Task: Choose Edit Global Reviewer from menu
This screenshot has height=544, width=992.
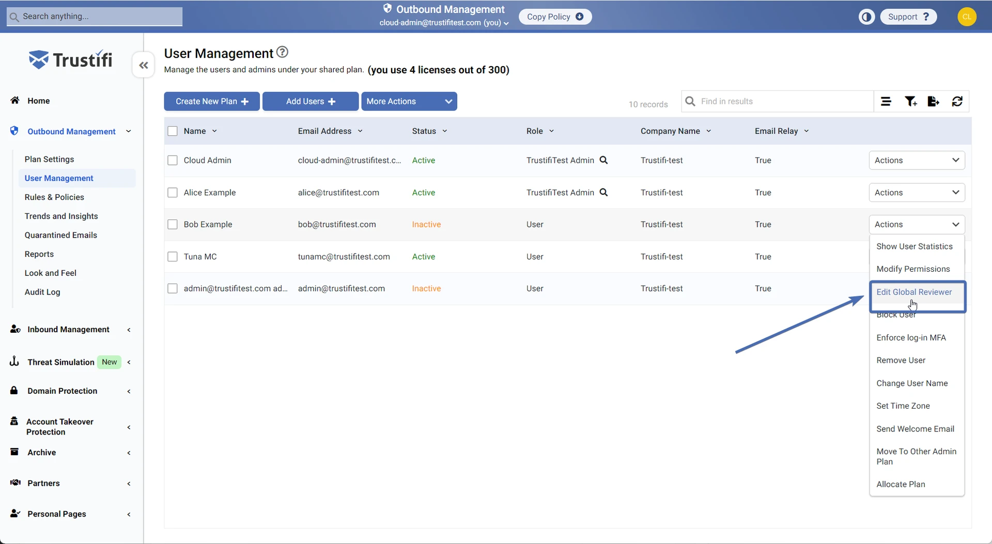Action: (913, 292)
